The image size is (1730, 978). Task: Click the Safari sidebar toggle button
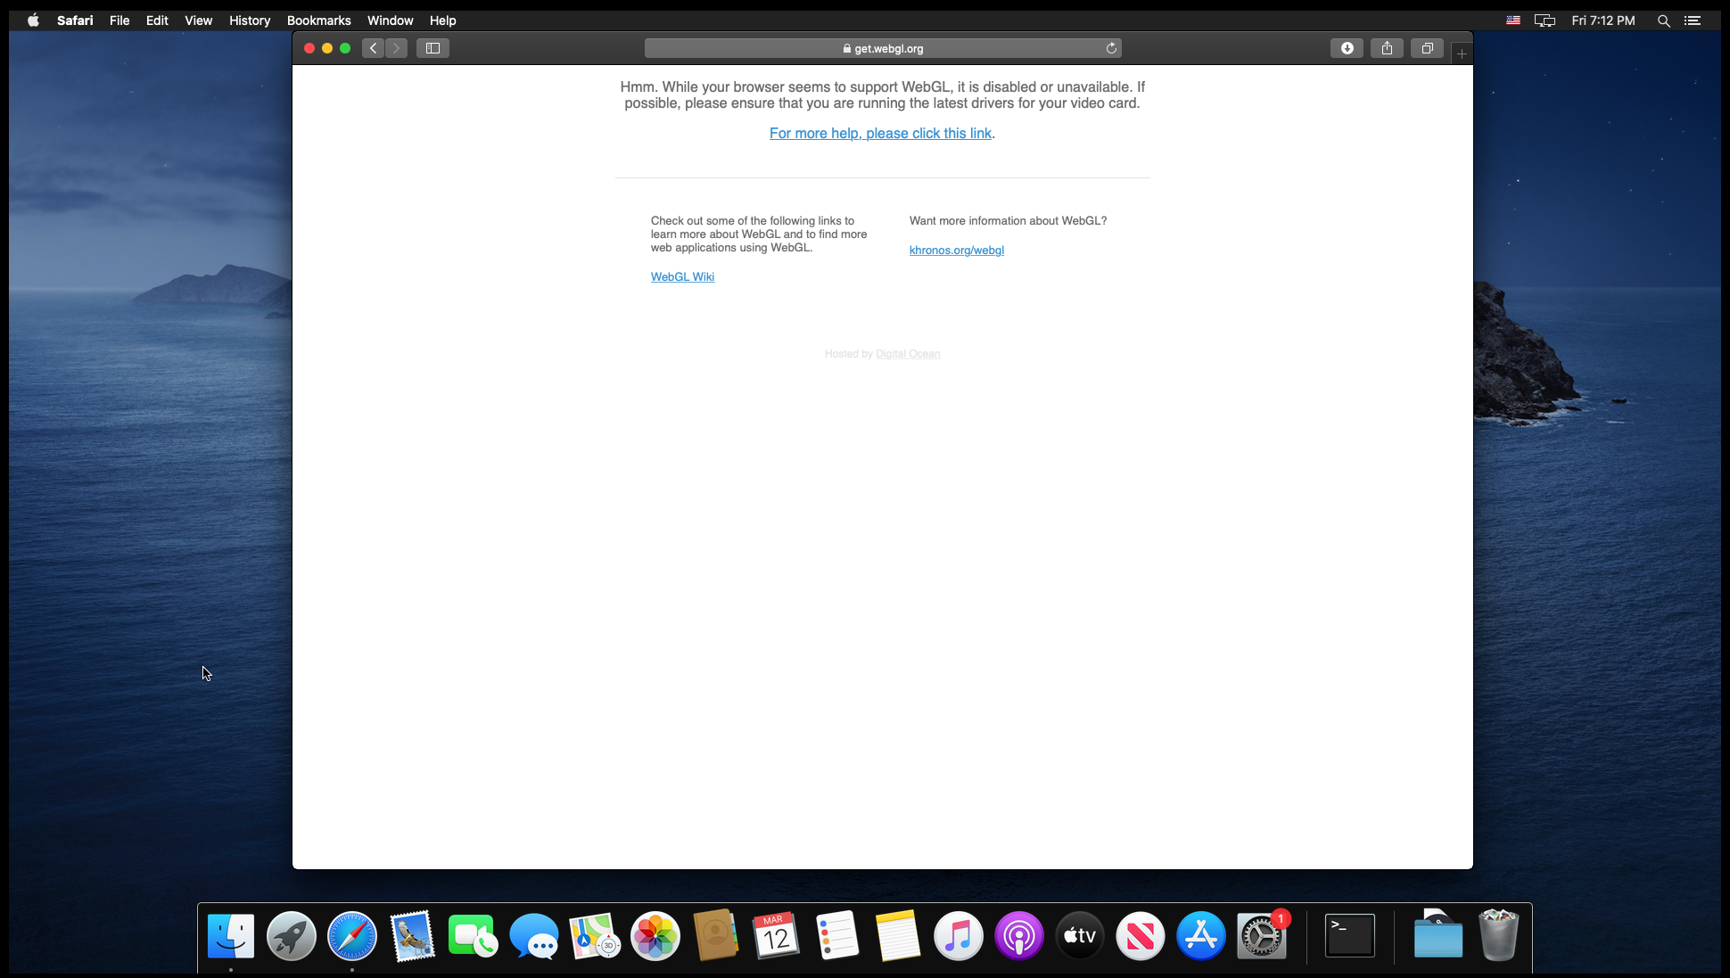coord(432,48)
